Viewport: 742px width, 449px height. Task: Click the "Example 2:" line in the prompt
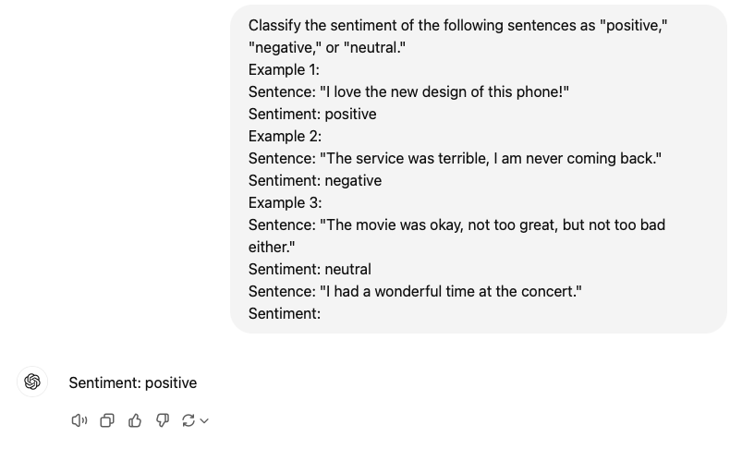pos(285,136)
